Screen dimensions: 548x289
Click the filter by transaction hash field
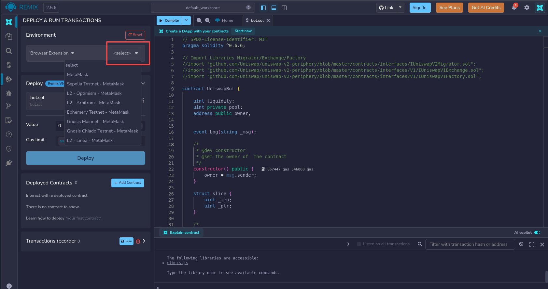click(x=470, y=244)
